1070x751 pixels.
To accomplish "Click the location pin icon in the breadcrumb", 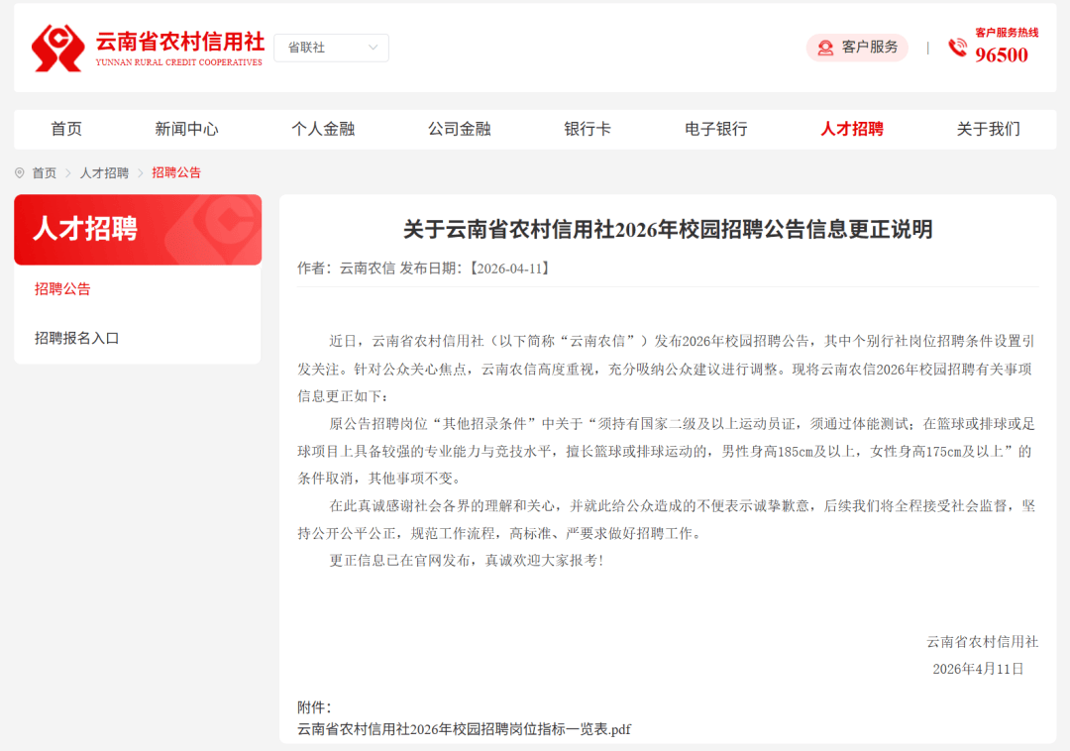I will tap(18, 172).
